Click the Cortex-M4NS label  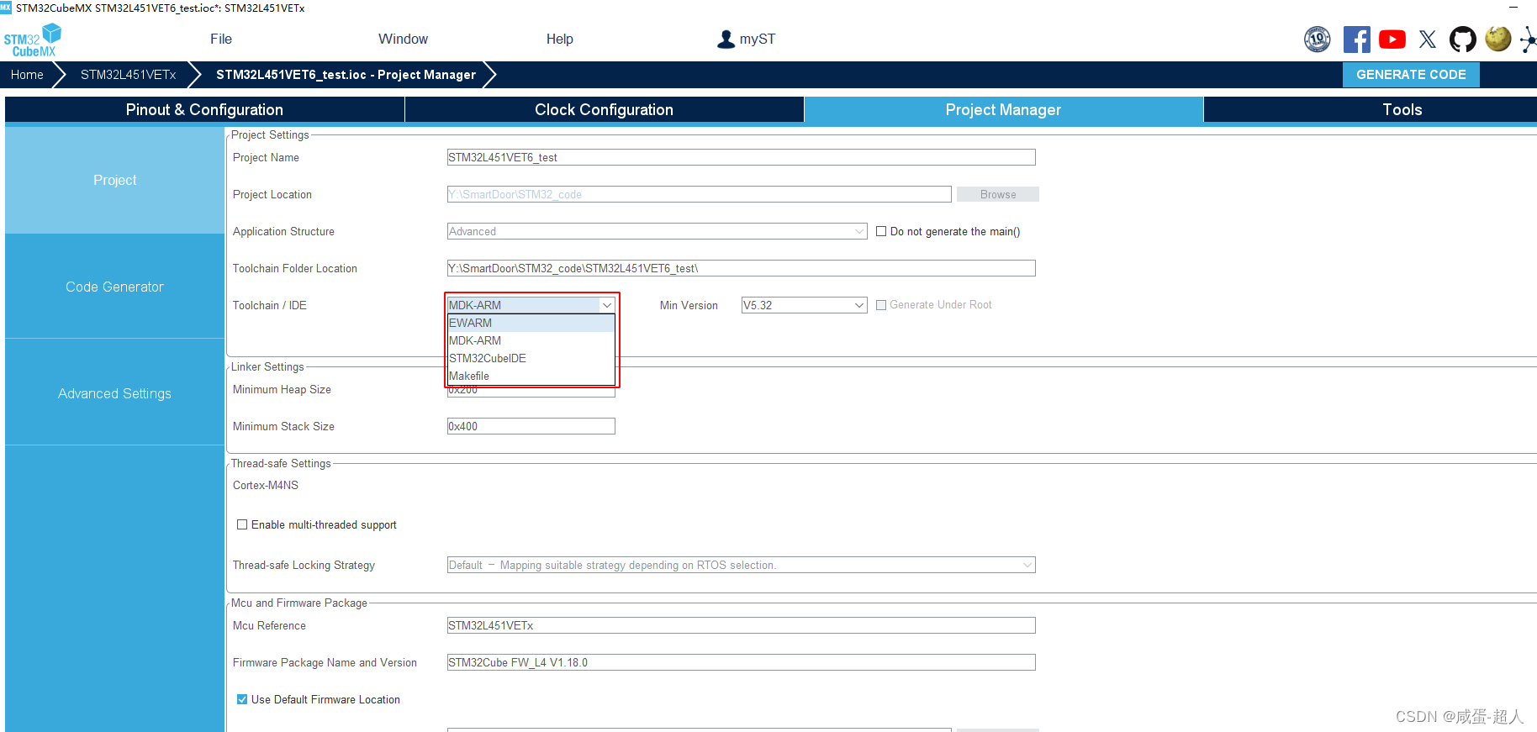[x=266, y=485]
